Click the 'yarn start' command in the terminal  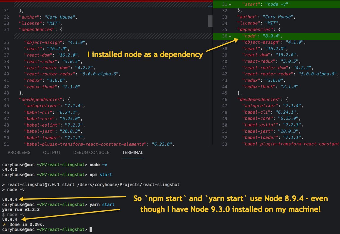click(102, 205)
